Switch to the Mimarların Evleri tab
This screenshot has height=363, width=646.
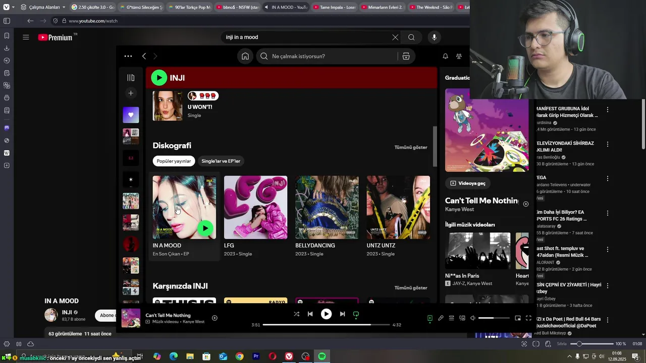(x=383, y=7)
